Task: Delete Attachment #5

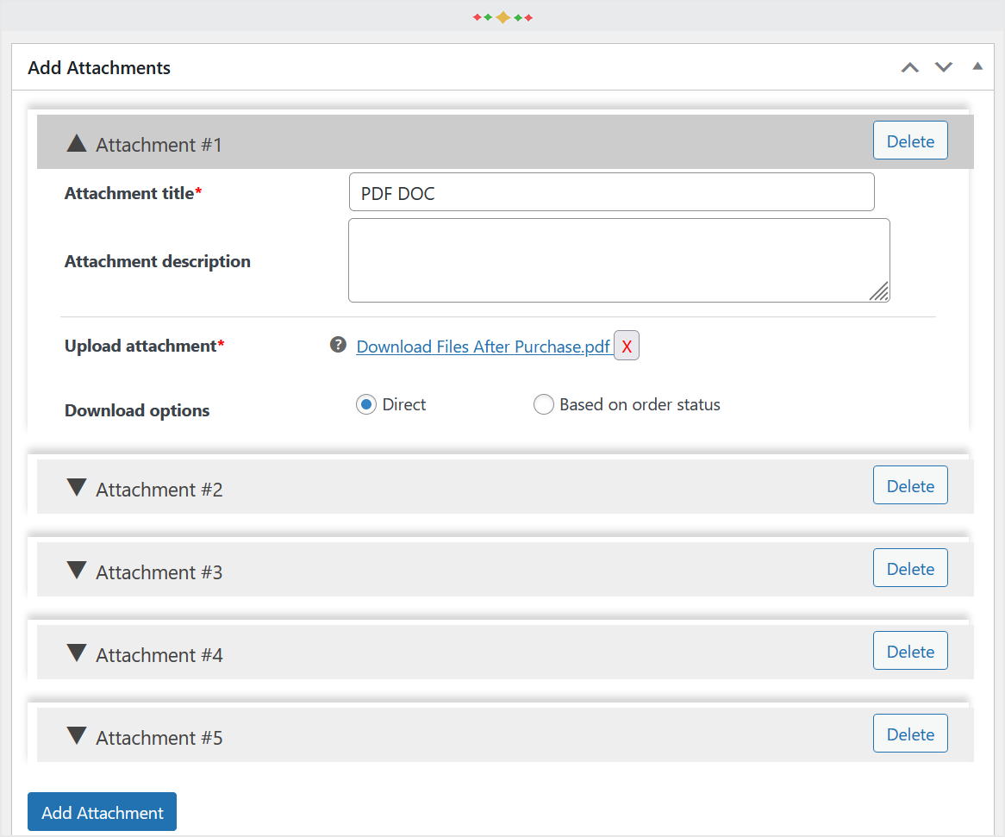Action: [x=910, y=733]
